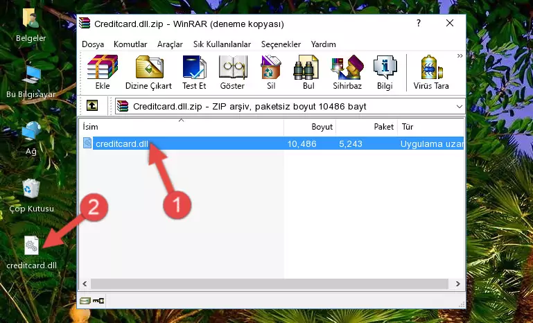
Task: Click the horizontal scrollbar right arrow
Action: [x=458, y=283]
